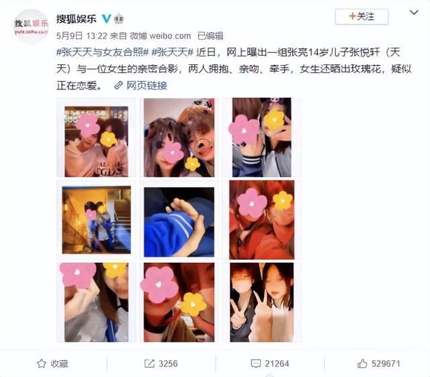Open the 网页链接 hyperlink
The width and height of the screenshot is (430, 377).
[146, 86]
